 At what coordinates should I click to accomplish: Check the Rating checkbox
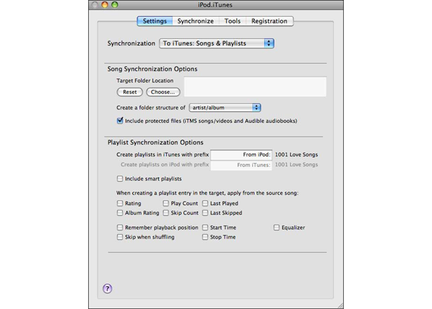(x=120, y=203)
